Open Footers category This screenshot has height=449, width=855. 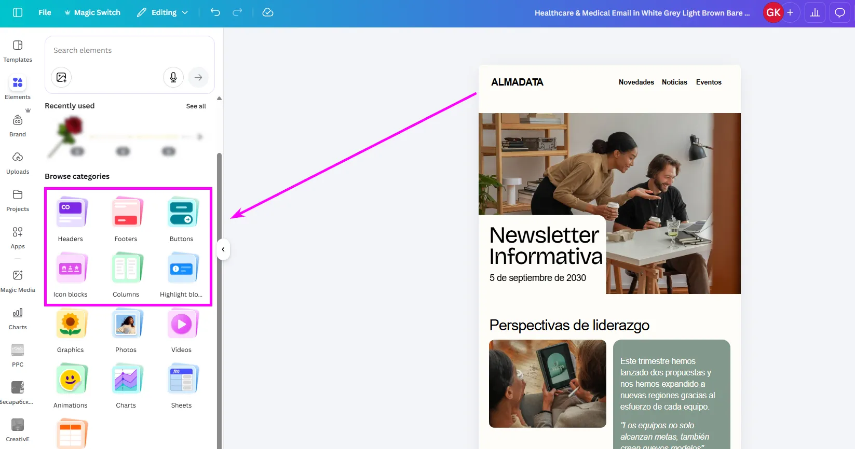coord(126,219)
